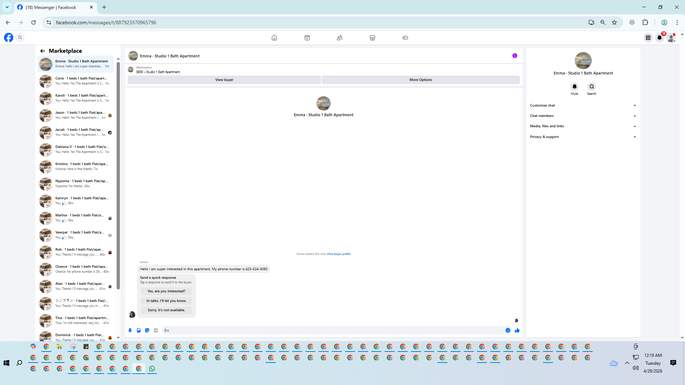Open the Kristina conversation
This screenshot has width=685, height=385.
(x=76, y=167)
